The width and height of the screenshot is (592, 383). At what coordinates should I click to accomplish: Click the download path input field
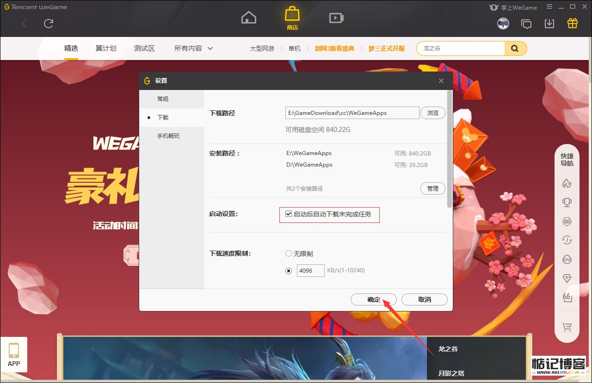pos(352,113)
